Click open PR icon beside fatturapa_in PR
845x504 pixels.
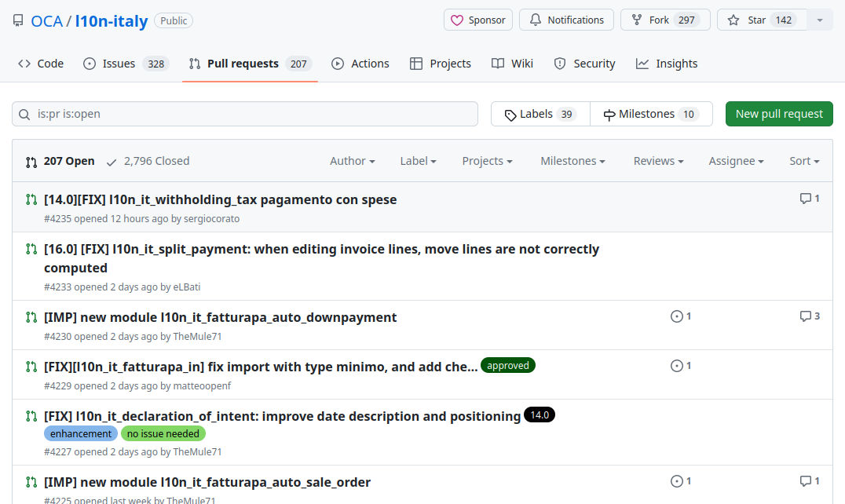click(x=31, y=367)
